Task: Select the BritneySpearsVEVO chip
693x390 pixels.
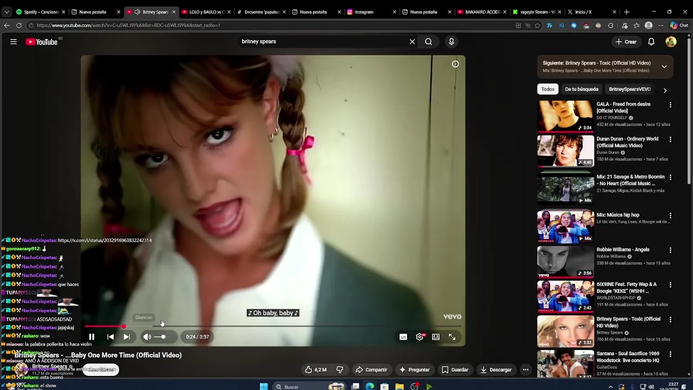Action: click(630, 89)
